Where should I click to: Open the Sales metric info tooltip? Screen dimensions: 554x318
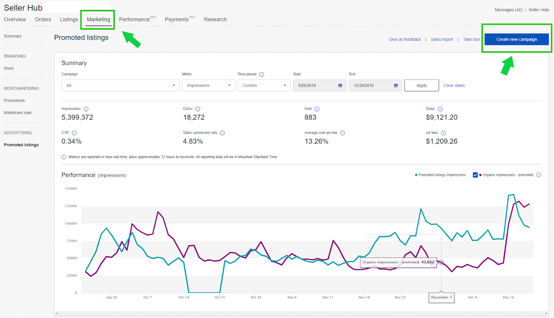440,109
